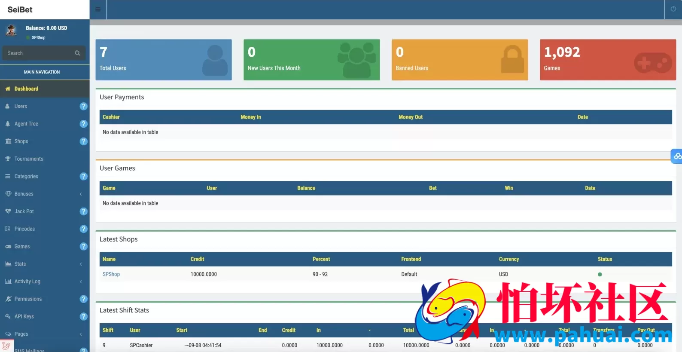The width and height of the screenshot is (682, 352).
Task: Open the Dashboard menu item
Action: [45, 89]
